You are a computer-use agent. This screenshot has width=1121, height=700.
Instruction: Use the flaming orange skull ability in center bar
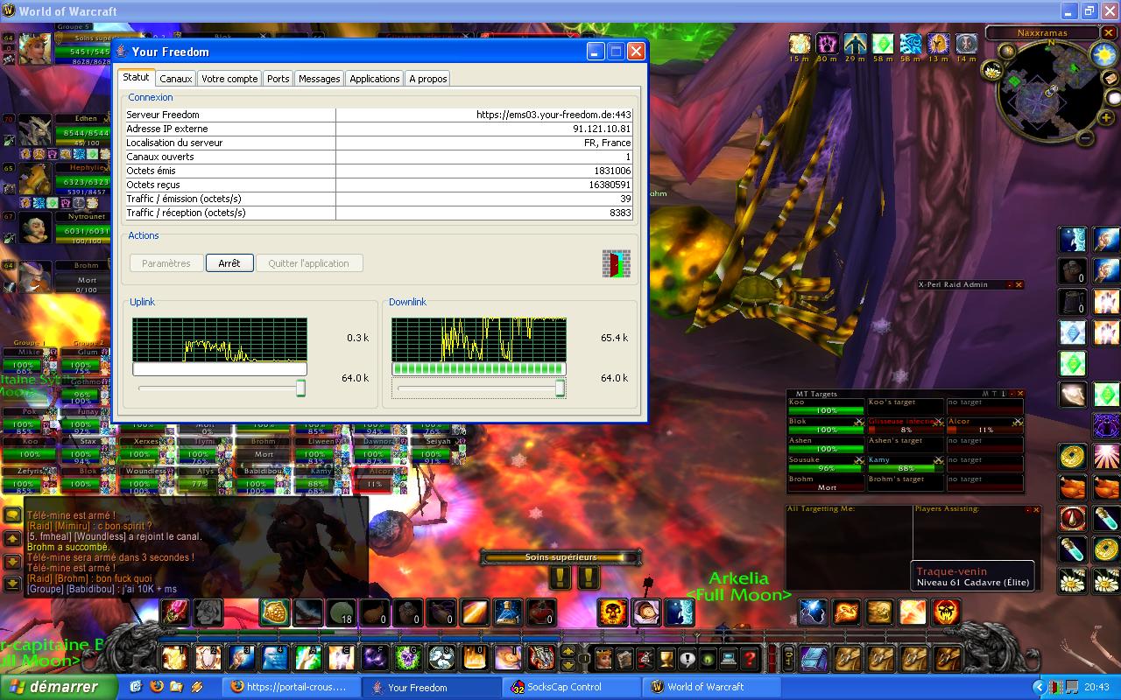click(x=612, y=612)
